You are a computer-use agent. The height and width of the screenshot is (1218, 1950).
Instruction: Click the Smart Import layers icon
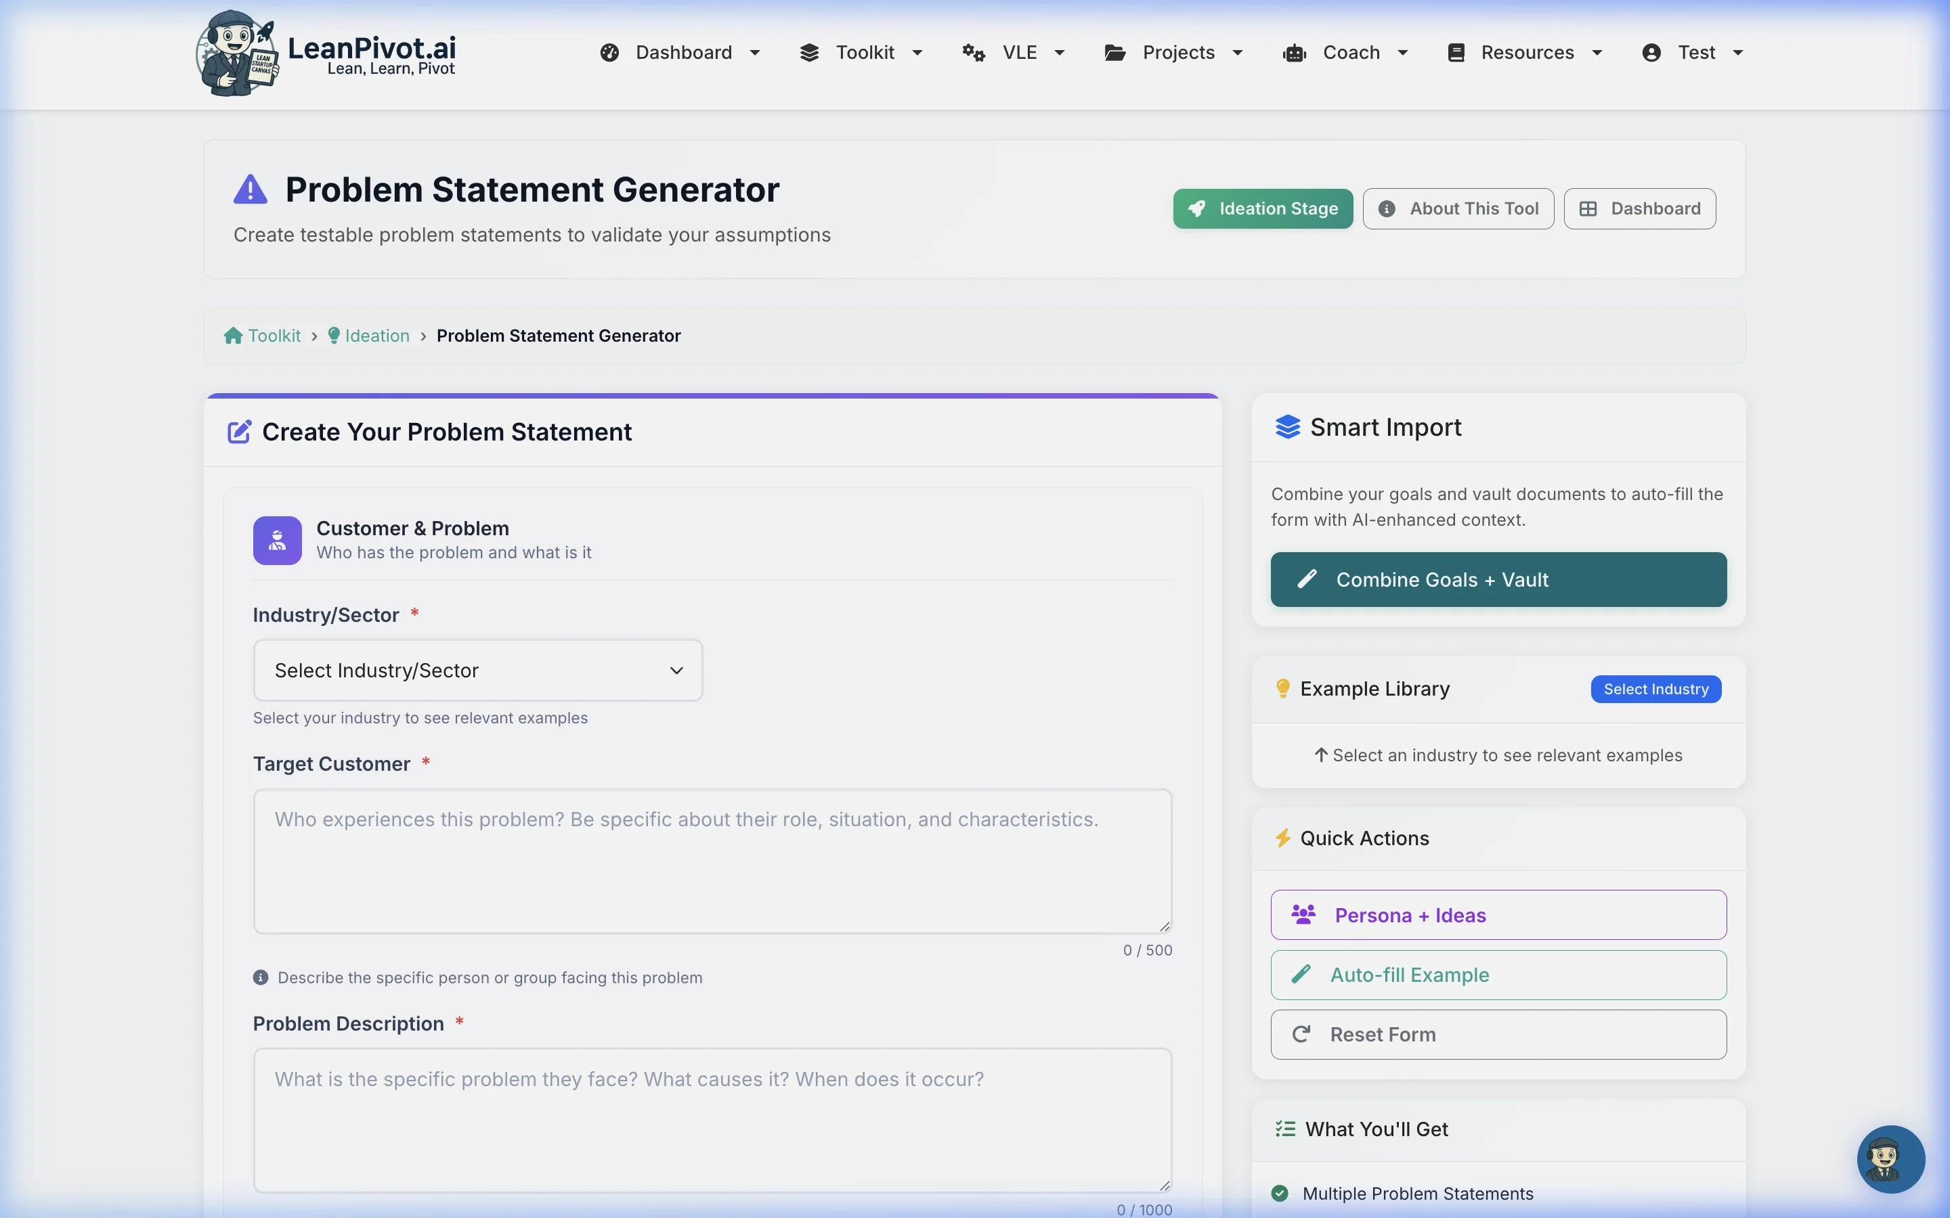pyautogui.click(x=1287, y=427)
